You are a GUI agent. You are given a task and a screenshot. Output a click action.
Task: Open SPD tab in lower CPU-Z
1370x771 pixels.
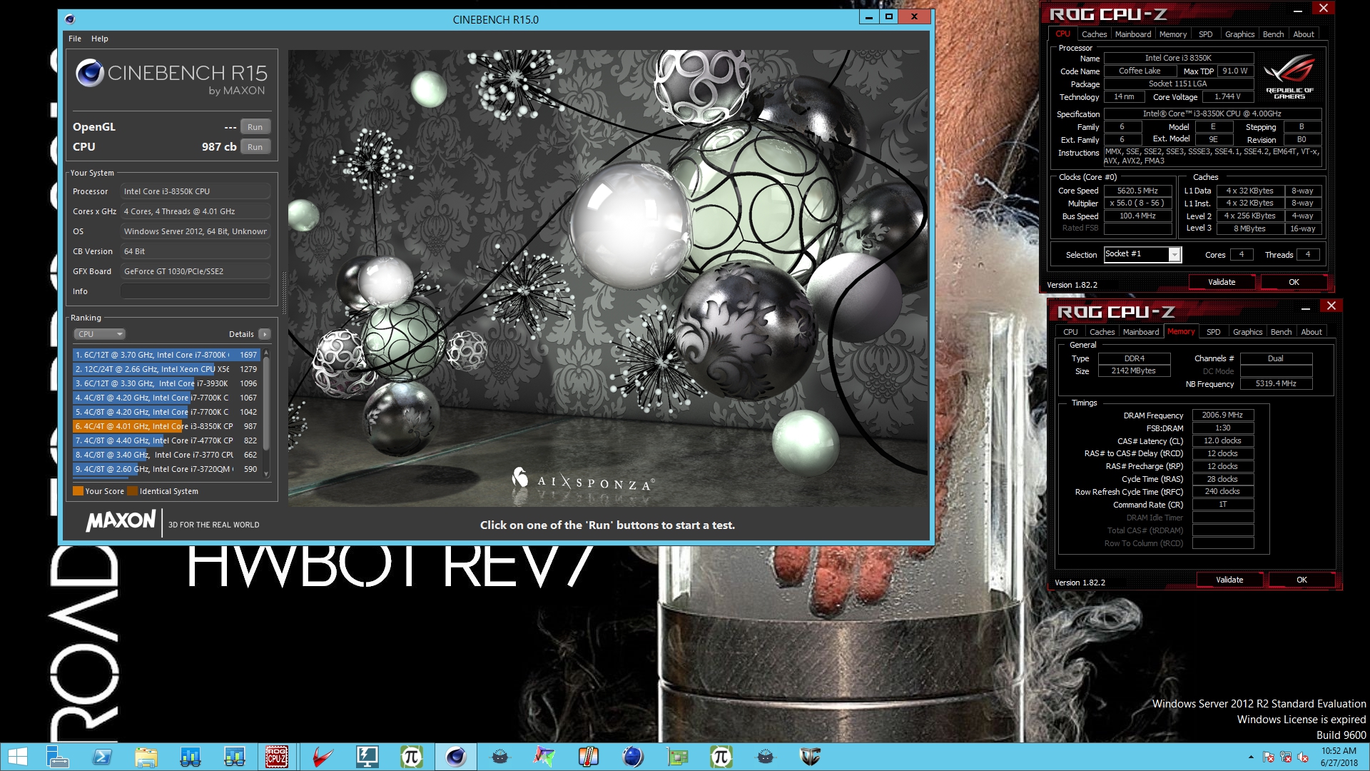[1213, 332]
